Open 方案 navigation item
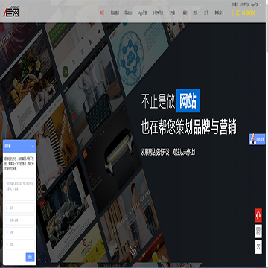268x268 pixels. (x=173, y=13)
